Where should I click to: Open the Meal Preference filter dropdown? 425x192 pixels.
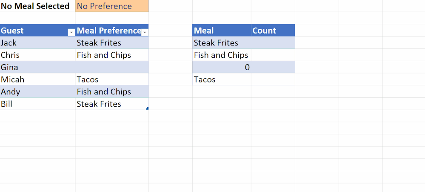(x=145, y=32)
